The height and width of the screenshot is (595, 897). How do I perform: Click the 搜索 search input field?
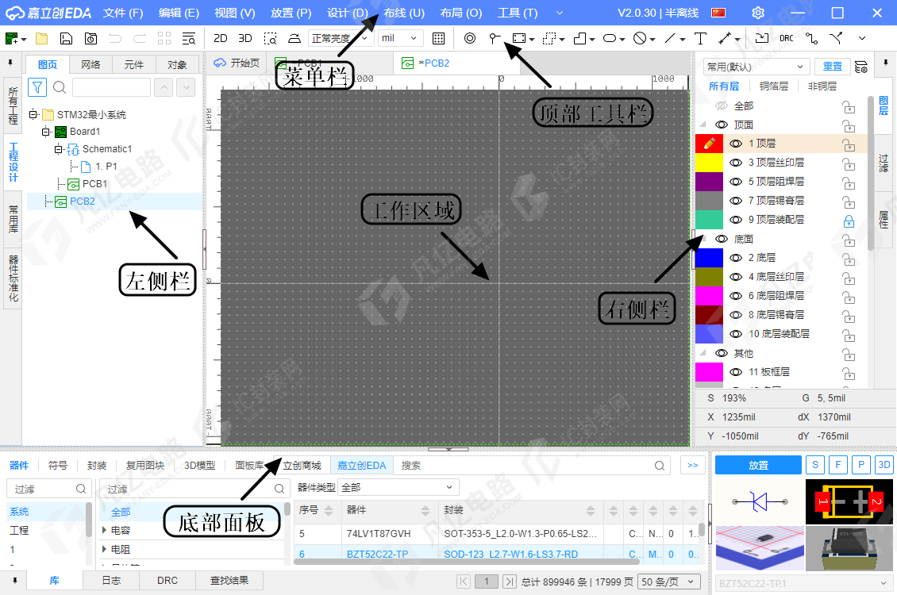(532, 465)
